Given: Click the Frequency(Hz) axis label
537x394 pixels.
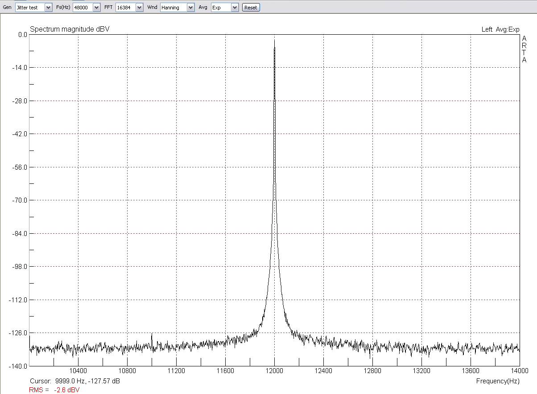Looking at the screenshot, I should (498, 381).
